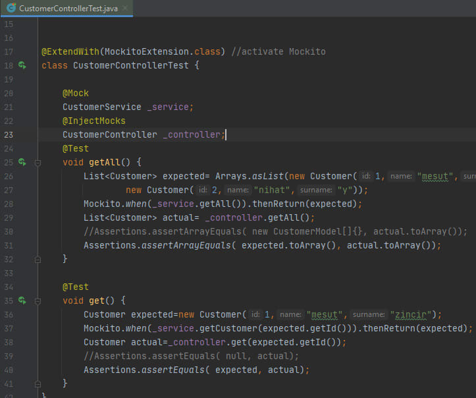Collapse the getAll method fold marker
Viewport: 476px width, 398px height.
[x=38, y=163]
